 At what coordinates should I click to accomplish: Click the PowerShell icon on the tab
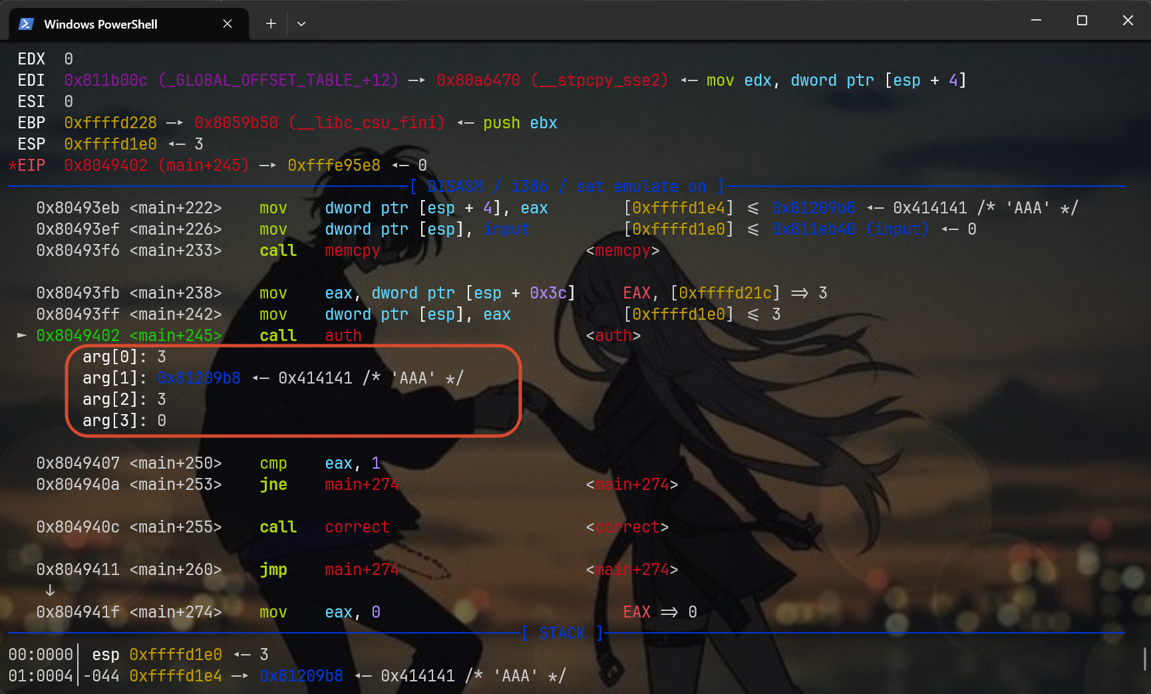tap(26, 24)
